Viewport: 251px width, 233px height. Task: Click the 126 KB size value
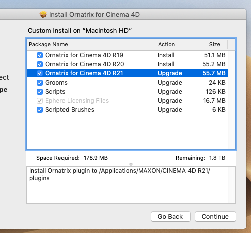(x=216, y=92)
